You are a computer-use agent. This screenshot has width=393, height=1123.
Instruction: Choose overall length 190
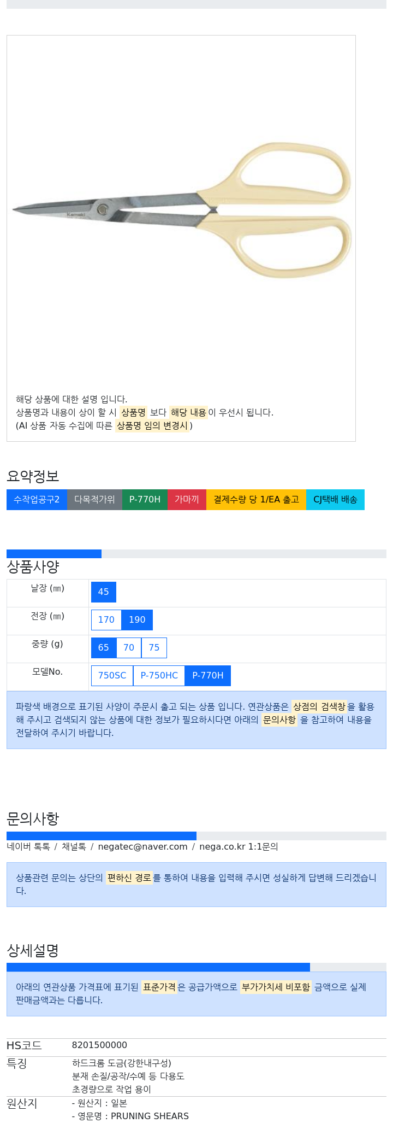coord(137,620)
